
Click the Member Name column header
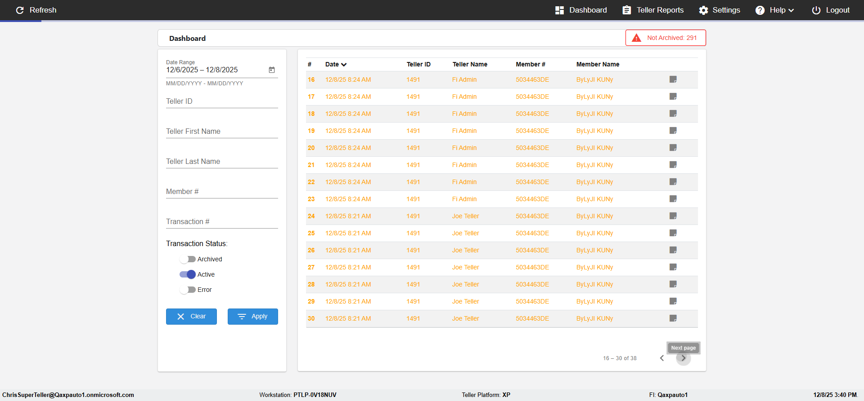tap(598, 64)
